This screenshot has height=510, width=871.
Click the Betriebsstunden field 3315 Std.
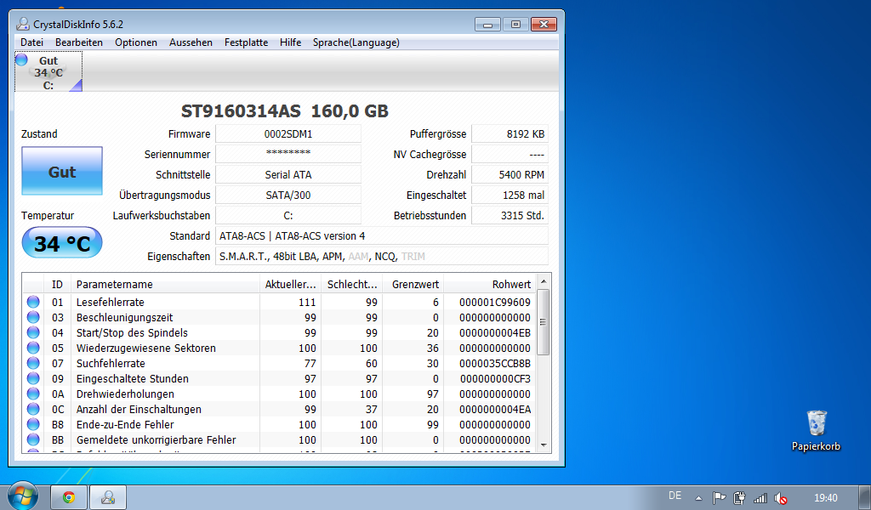tap(510, 215)
